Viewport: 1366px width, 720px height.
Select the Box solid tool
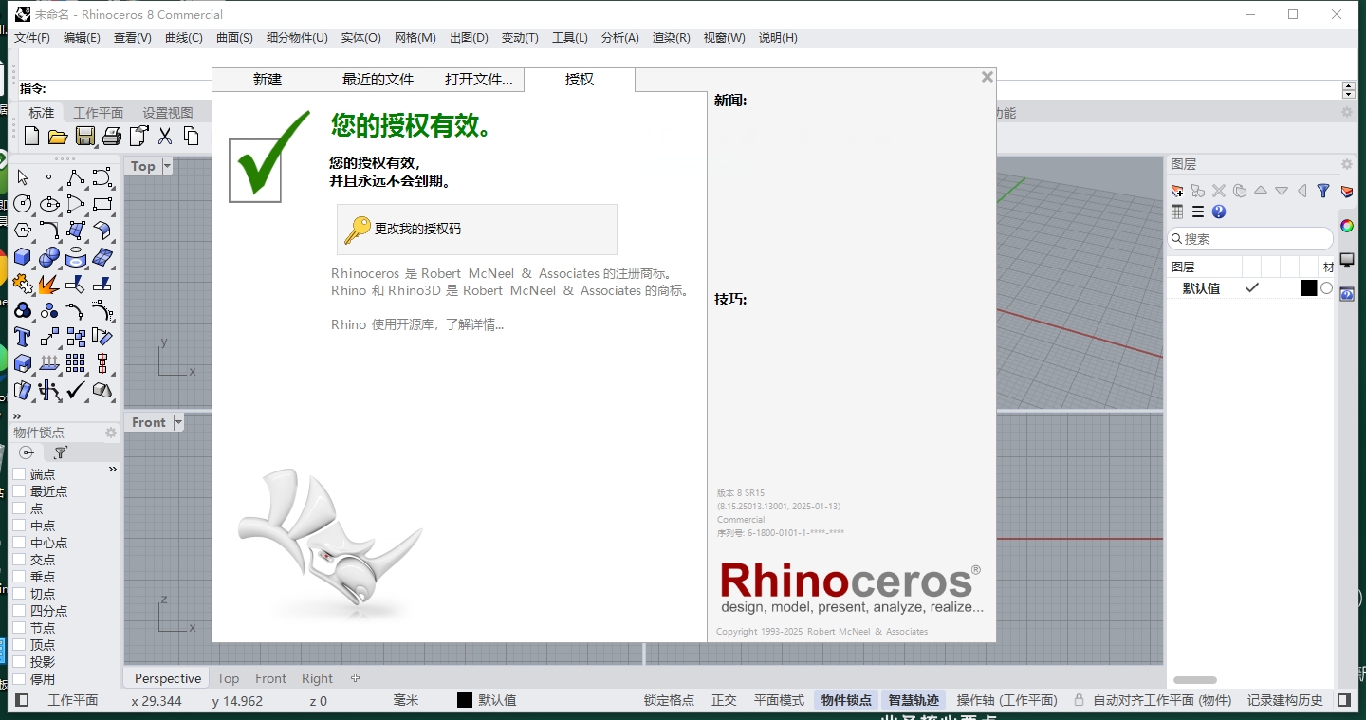click(x=23, y=257)
